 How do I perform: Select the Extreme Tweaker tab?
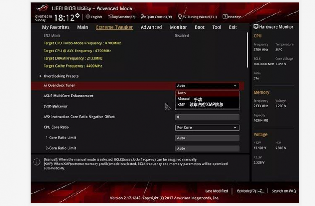(x=114, y=27)
